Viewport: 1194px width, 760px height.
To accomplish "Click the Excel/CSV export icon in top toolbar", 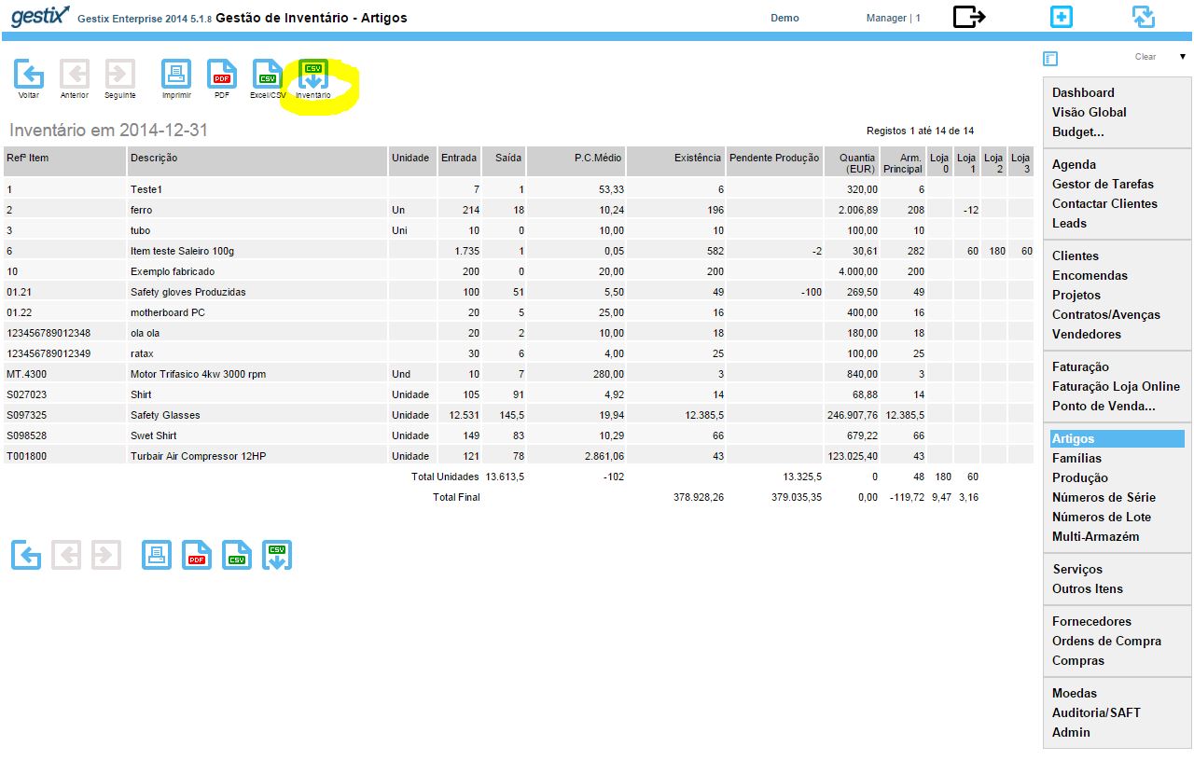I will coord(268,74).
